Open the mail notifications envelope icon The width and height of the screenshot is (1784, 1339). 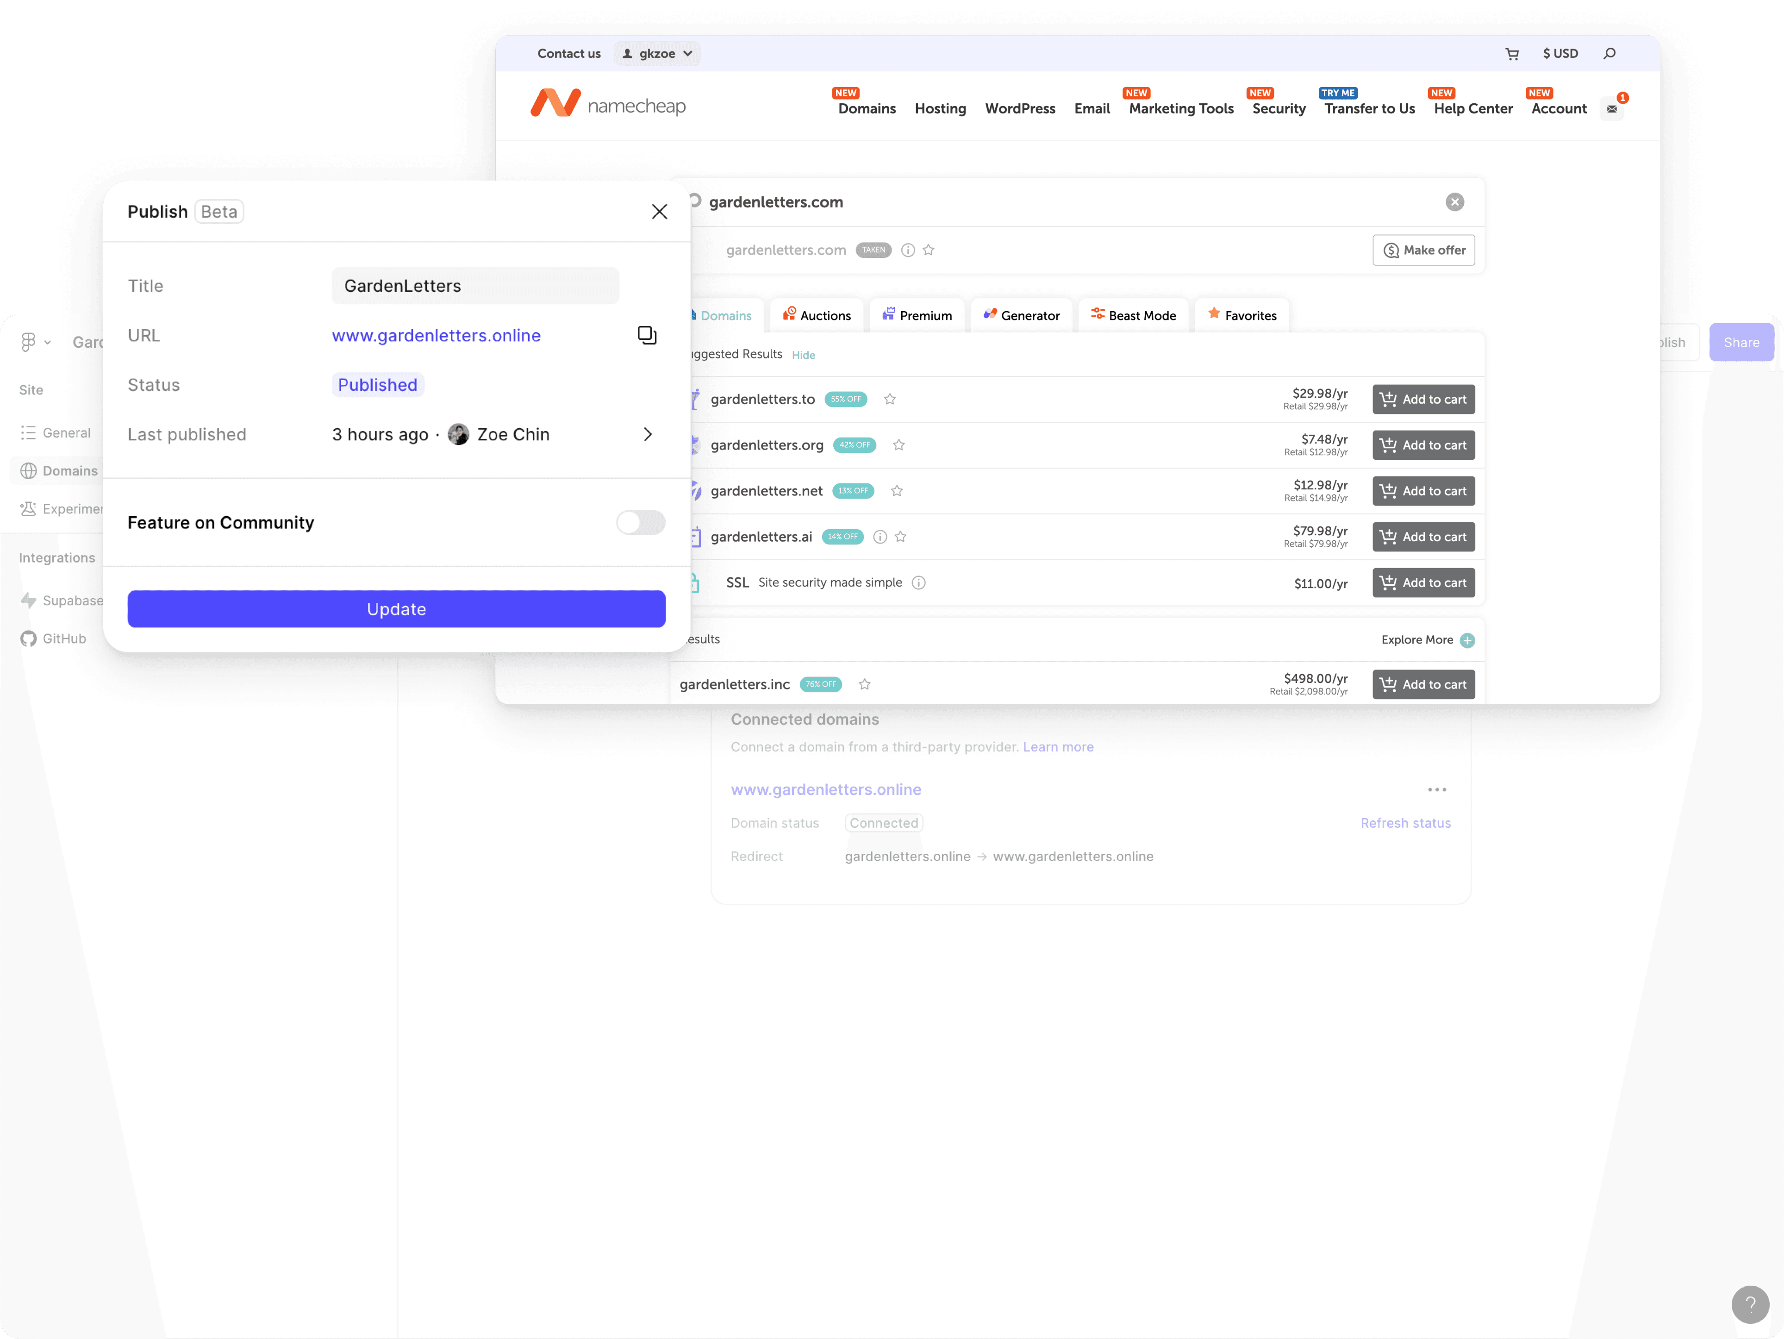click(x=1611, y=109)
